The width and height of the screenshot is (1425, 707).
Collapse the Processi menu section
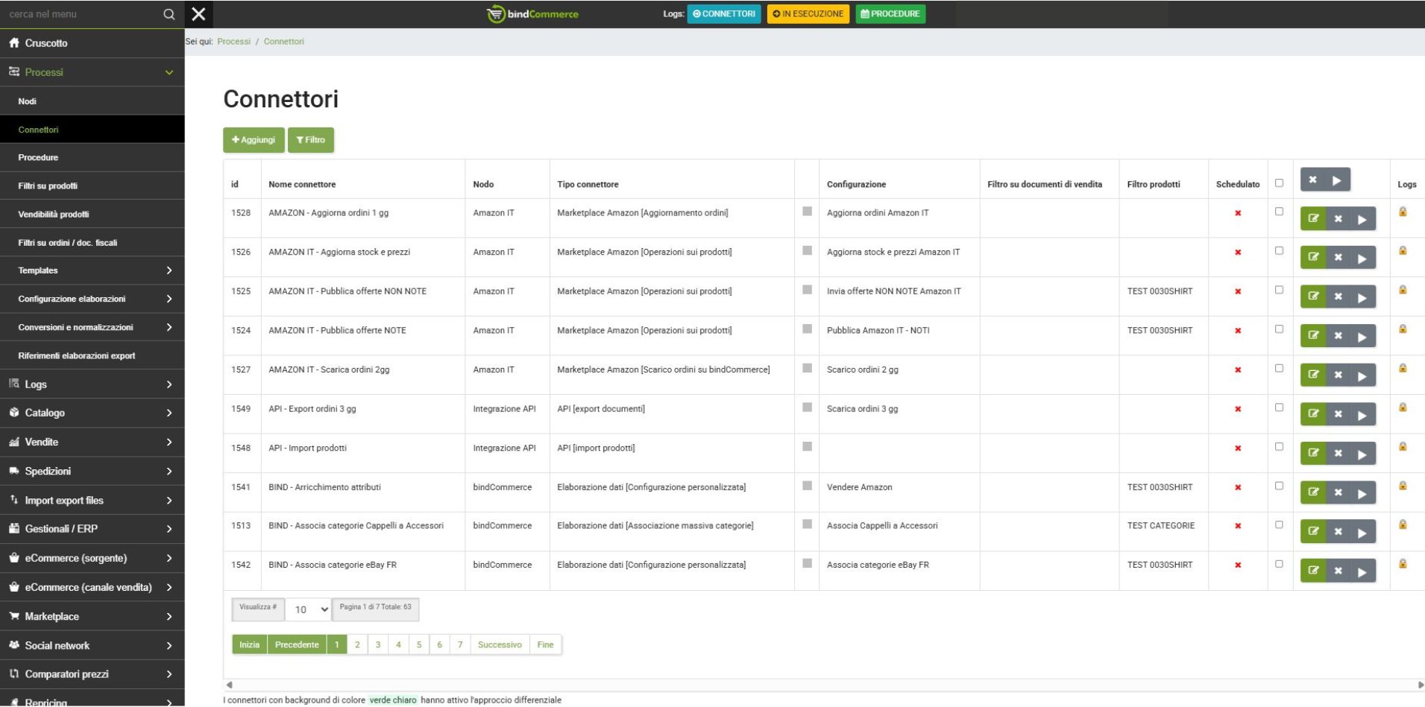tap(169, 72)
